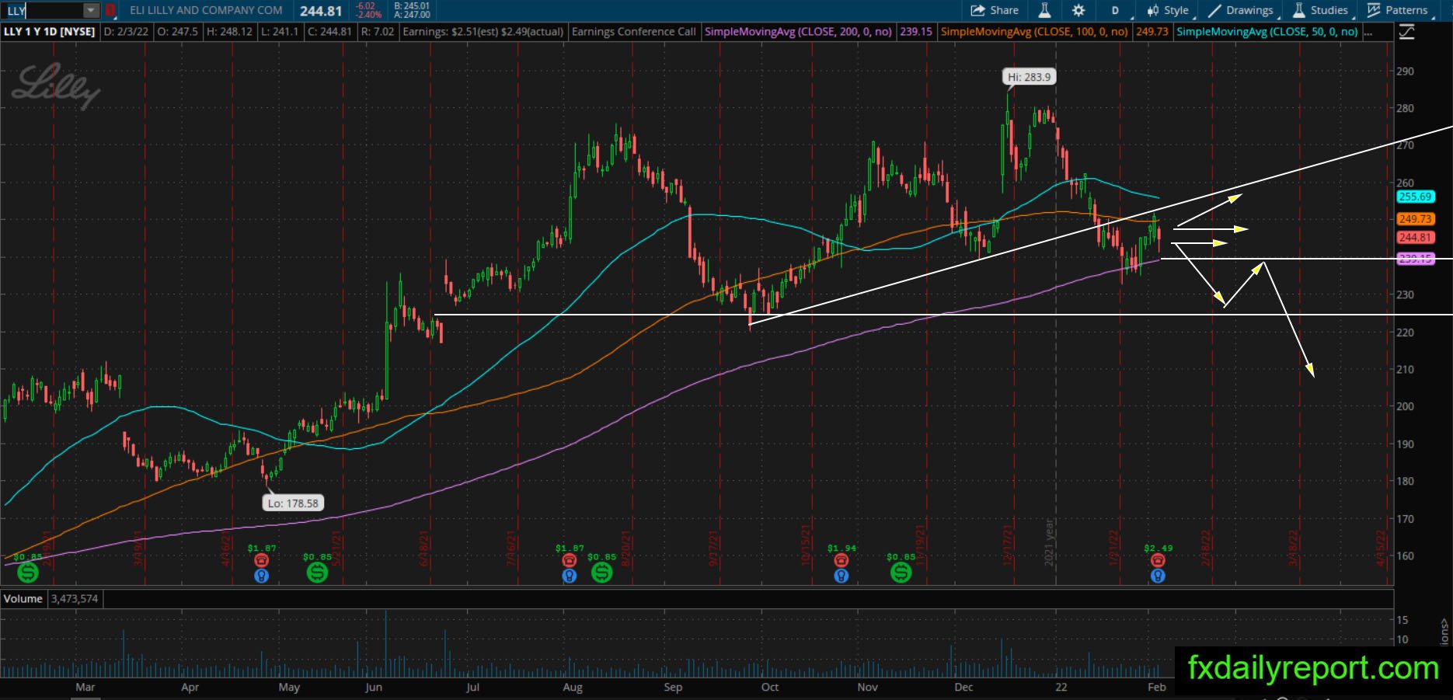The image size is (1453, 700).
Task: Open the Studies menu
Action: click(1321, 10)
